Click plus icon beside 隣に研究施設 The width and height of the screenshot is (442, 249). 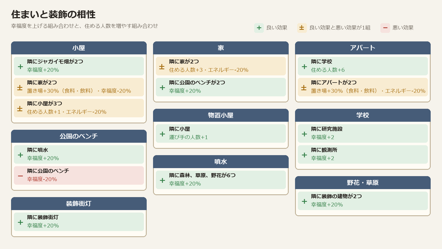tap(304, 134)
